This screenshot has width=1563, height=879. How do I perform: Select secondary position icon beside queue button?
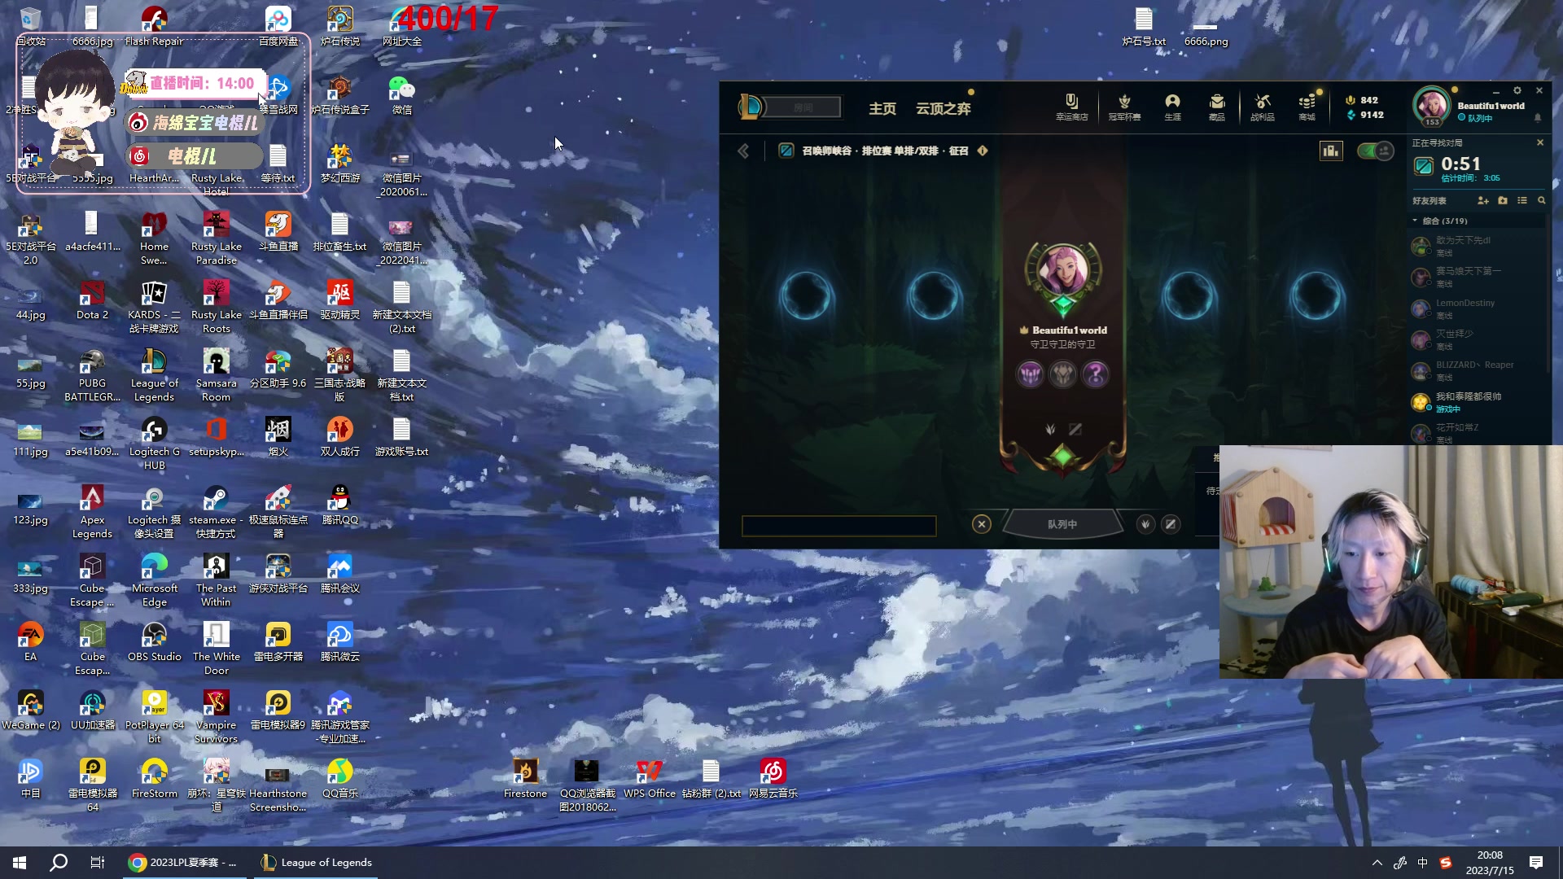coord(1171,524)
